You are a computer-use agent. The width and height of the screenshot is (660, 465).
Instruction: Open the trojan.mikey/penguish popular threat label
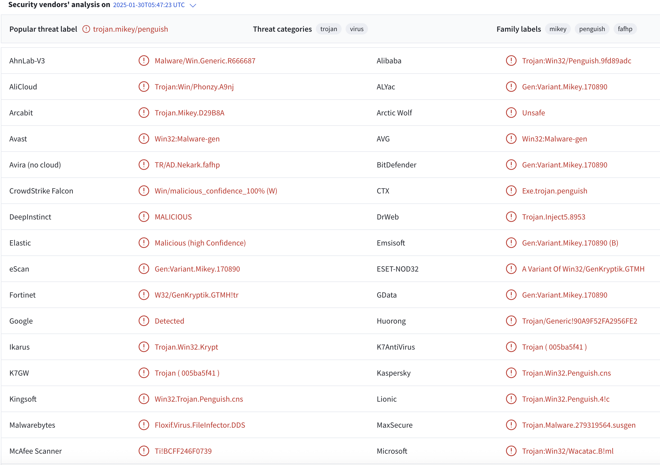[x=131, y=29]
